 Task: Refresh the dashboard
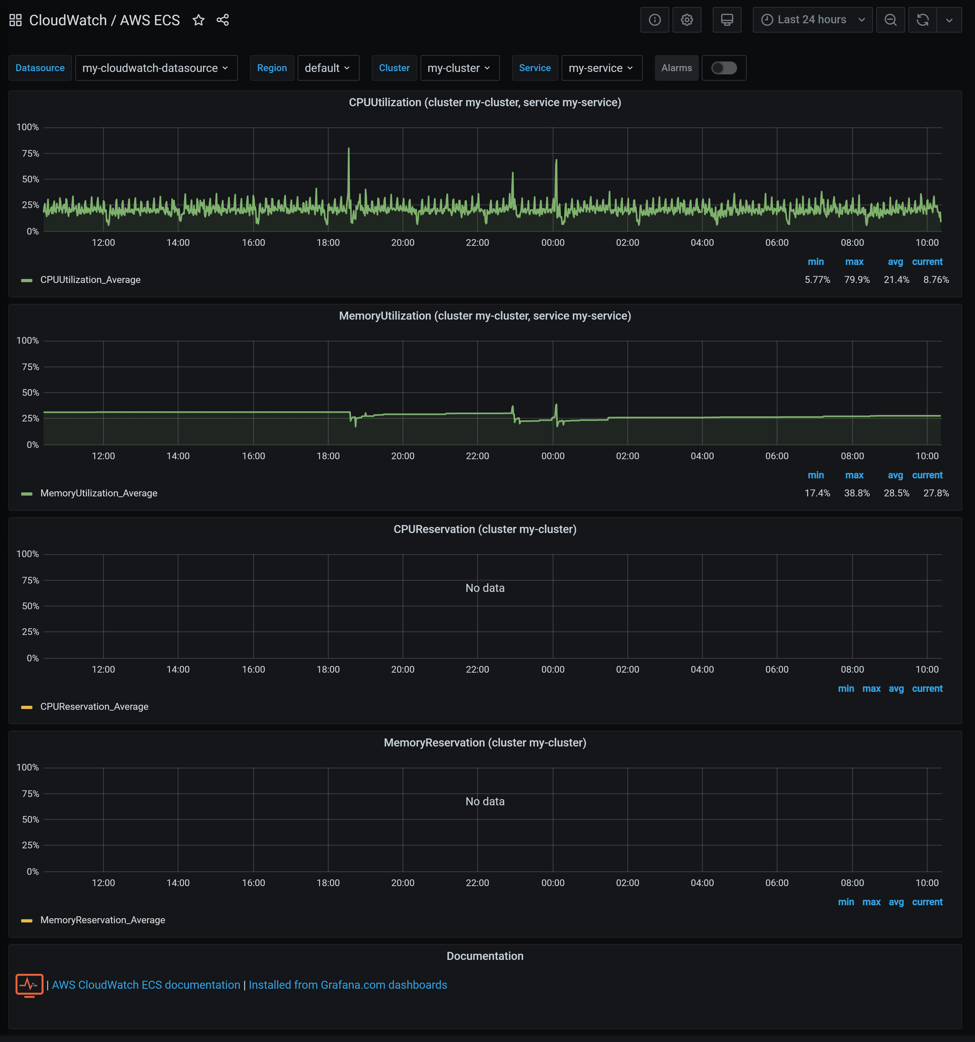[x=923, y=20]
